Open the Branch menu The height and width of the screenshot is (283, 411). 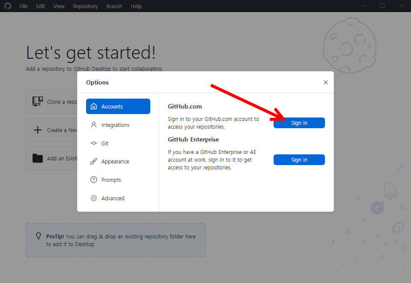114,6
